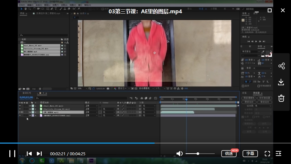This screenshot has height=164, width=291.
Task: Open the 编辑(E) menu
Action: click(x=30, y=5)
